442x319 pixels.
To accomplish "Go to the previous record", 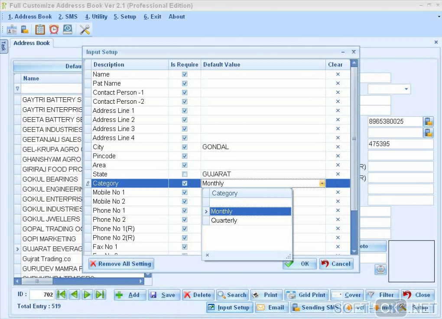I will (x=75, y=295).
